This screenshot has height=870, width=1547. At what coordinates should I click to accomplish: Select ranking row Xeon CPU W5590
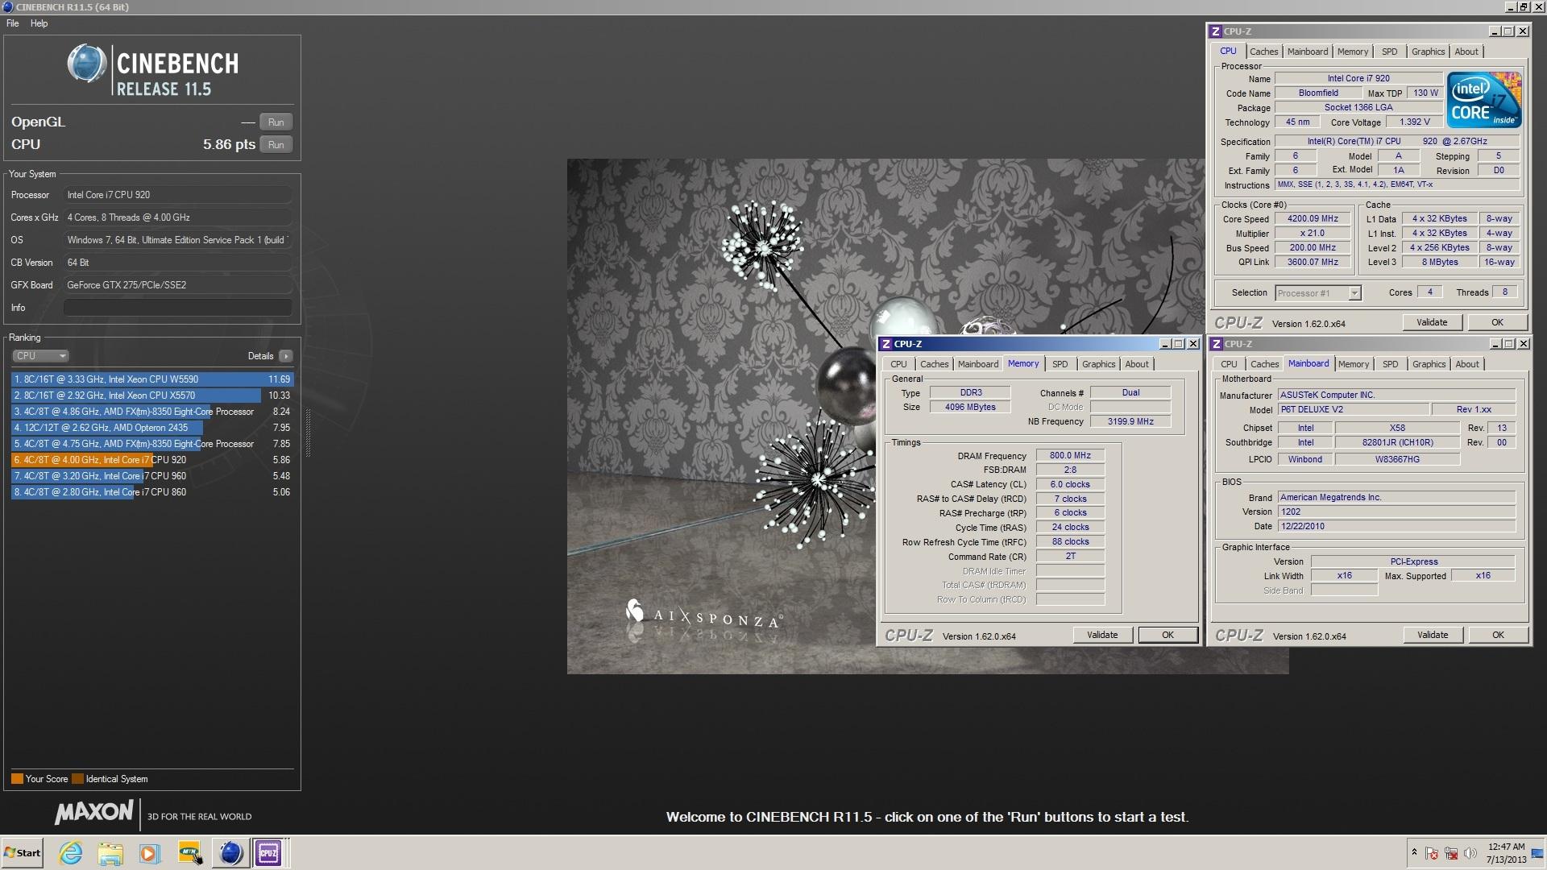[152, 379]
